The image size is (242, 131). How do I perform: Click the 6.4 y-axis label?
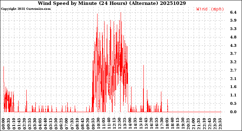[x=233, y=12]
